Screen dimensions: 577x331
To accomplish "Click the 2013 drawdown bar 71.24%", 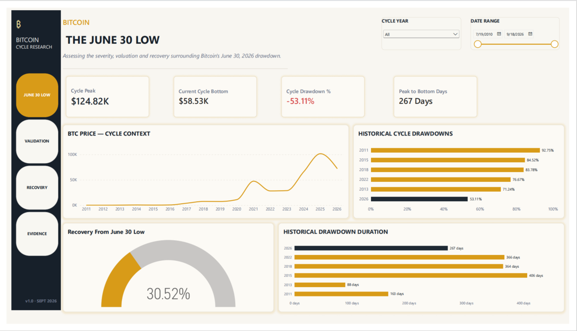I will point(436,189).
